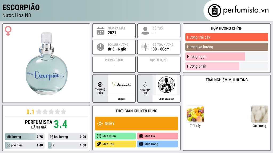Viewport: 273px width, 153px height.
Task: Click the sun icon in the Ngày bar
Action: (100, 124)
